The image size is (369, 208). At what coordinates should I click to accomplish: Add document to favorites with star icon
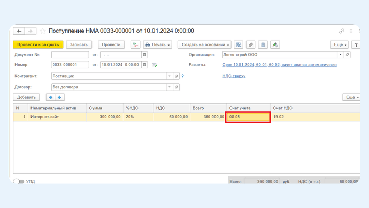coord(43,31)
